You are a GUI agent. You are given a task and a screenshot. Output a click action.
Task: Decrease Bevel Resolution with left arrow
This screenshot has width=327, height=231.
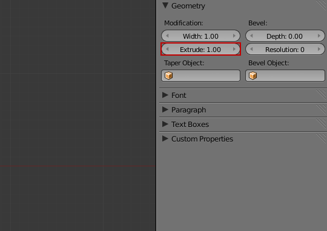(x=251, y=49)
